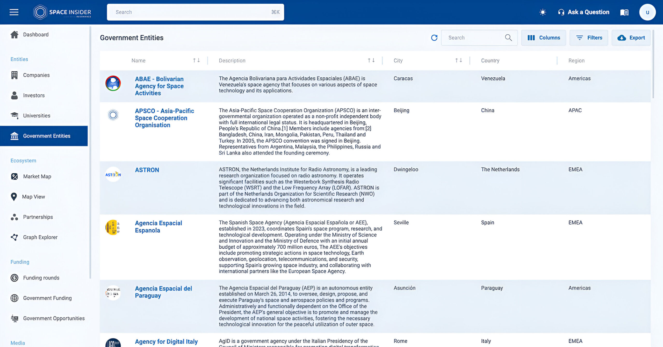Click the page vertical scrollbar
This screenshot has width=663, height=347.
coord(653,64)
